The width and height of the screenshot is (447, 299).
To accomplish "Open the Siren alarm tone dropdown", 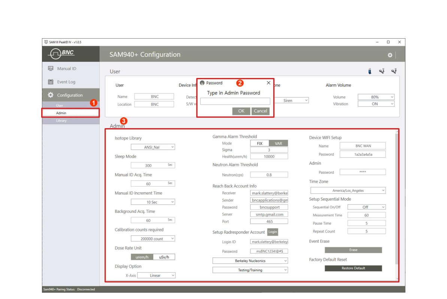I will [292, 100].
